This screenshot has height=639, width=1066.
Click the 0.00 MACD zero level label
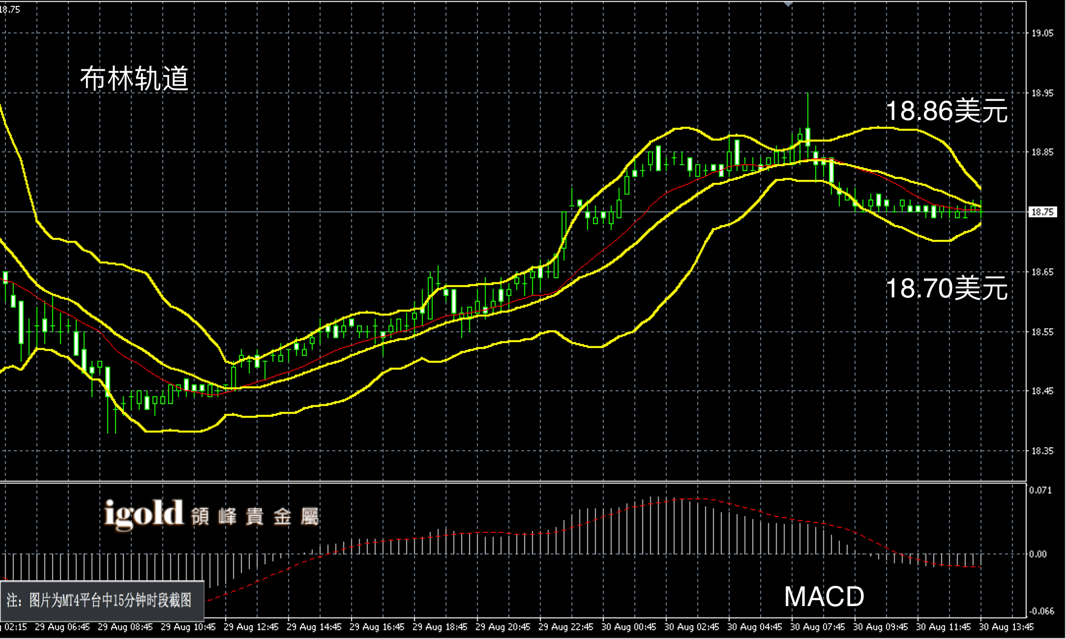click(1037, 554)
